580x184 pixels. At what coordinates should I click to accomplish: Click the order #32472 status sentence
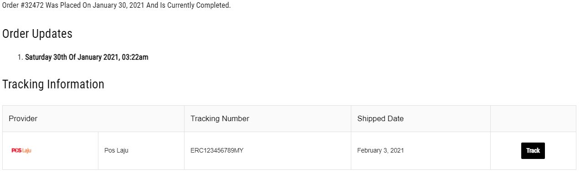click(117, 6)
